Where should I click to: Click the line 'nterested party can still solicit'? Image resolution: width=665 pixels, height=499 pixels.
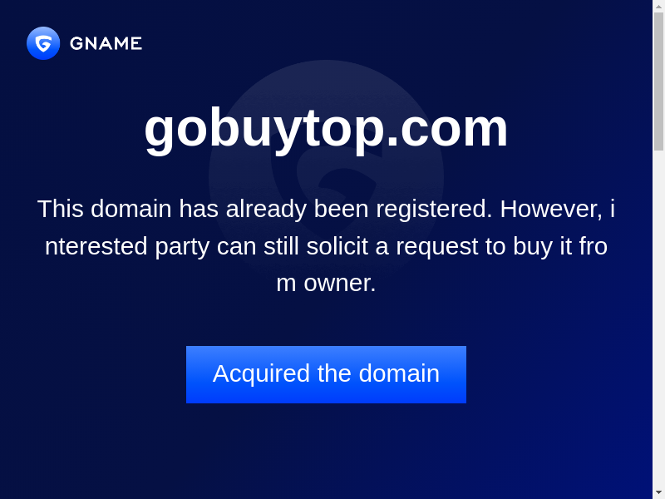click(326, 246)
